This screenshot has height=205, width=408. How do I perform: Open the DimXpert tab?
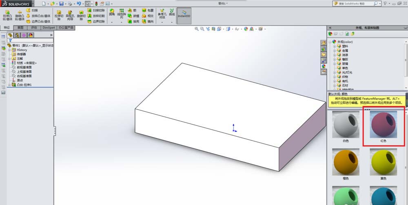(49, 28)
